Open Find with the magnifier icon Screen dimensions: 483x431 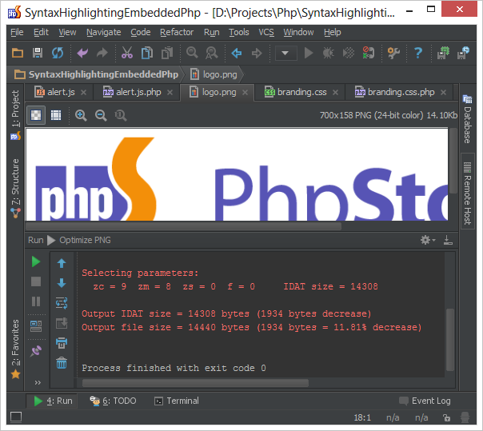192,53
